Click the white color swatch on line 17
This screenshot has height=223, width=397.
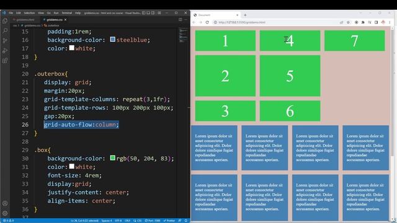pos(72,48)
